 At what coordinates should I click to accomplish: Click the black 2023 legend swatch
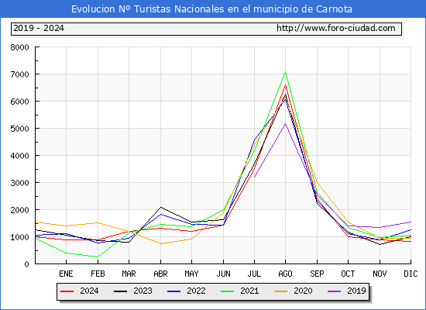click(x=120, y=291)
